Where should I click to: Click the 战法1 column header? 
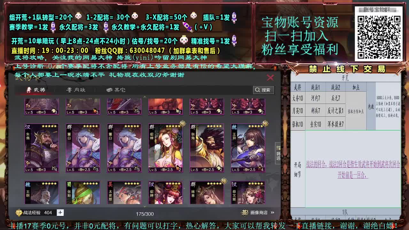pos(315,87)
